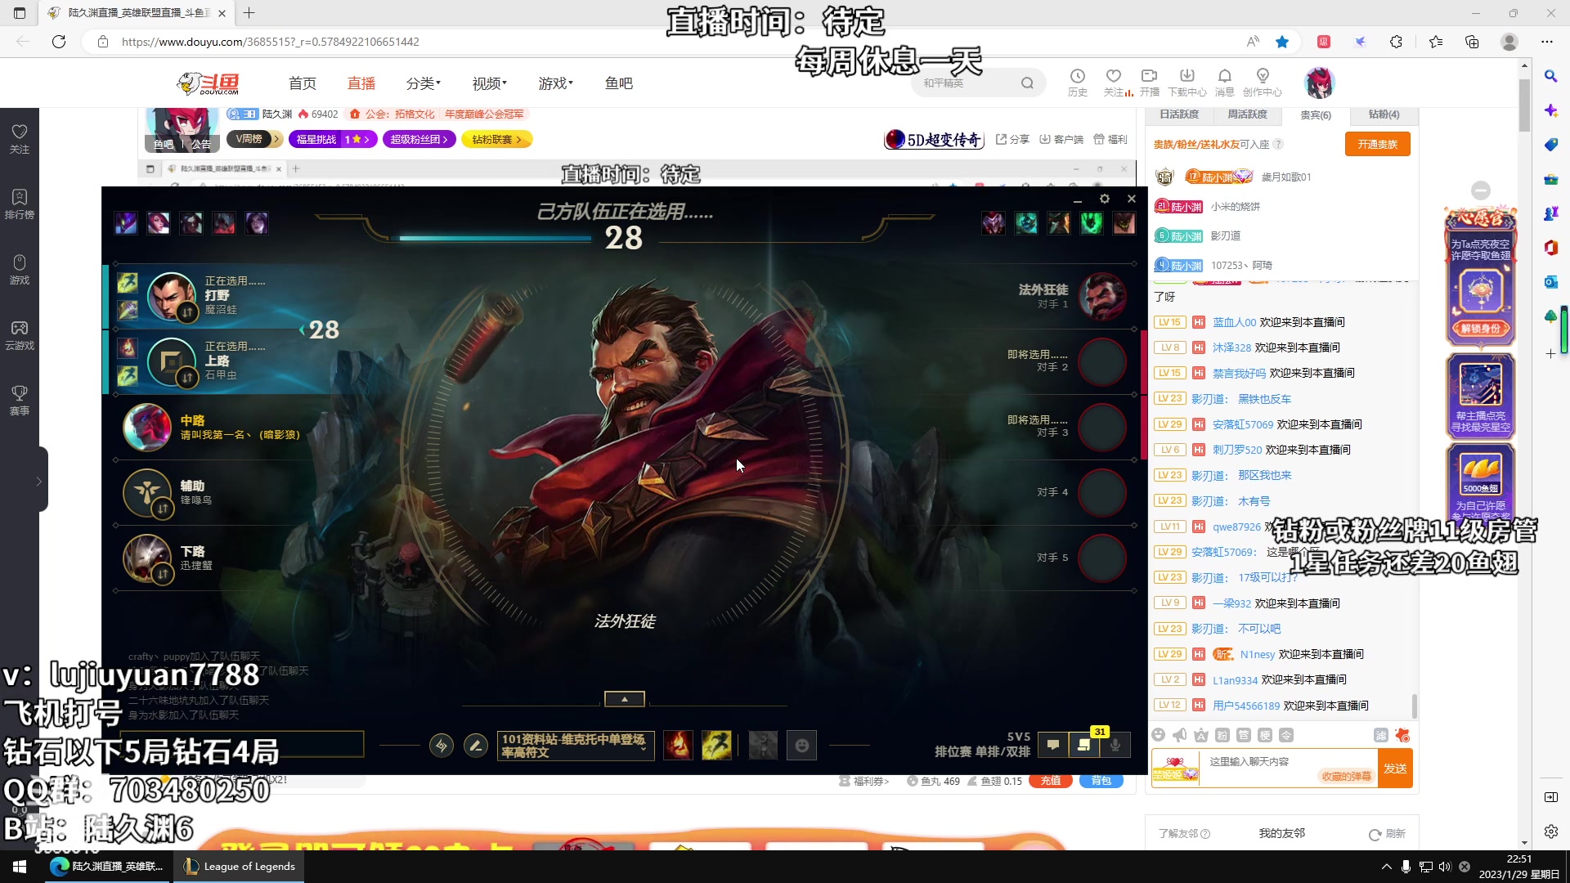
Task: Open the Windows Start button
Action: [20, 867]
